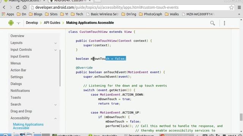The width and height of the screenshot is (243, 136).
Task: Bookmark this page with the star icon
Action: pos(231,8)
